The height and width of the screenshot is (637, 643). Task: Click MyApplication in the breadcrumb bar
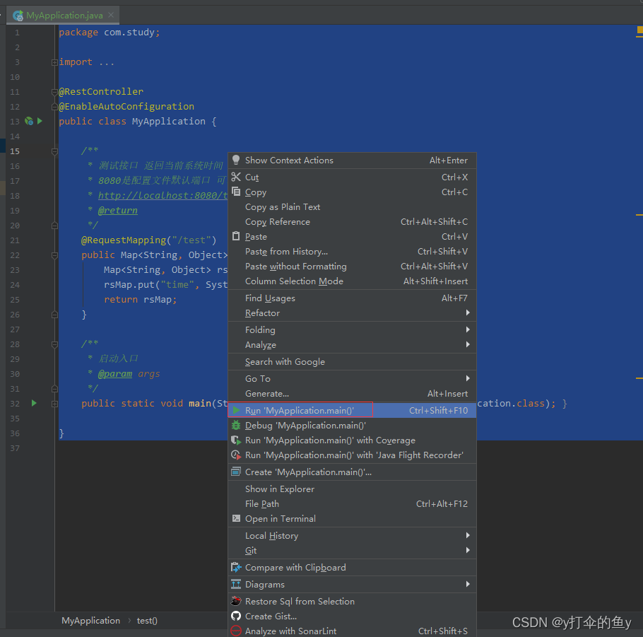point(90,620)
